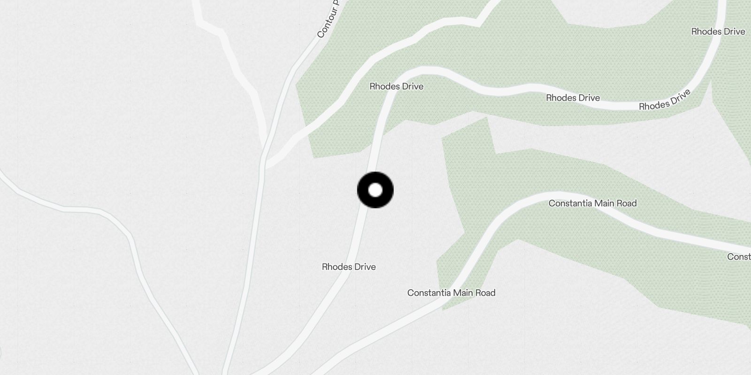Click the Contour Path road label

coord(327,20)
